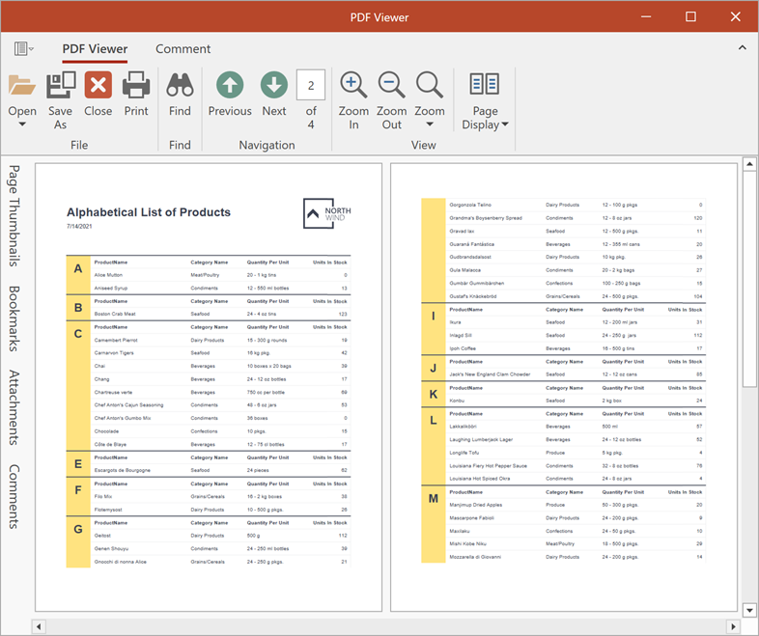Open a PDF with the folder icon

[x=22, y=85]
